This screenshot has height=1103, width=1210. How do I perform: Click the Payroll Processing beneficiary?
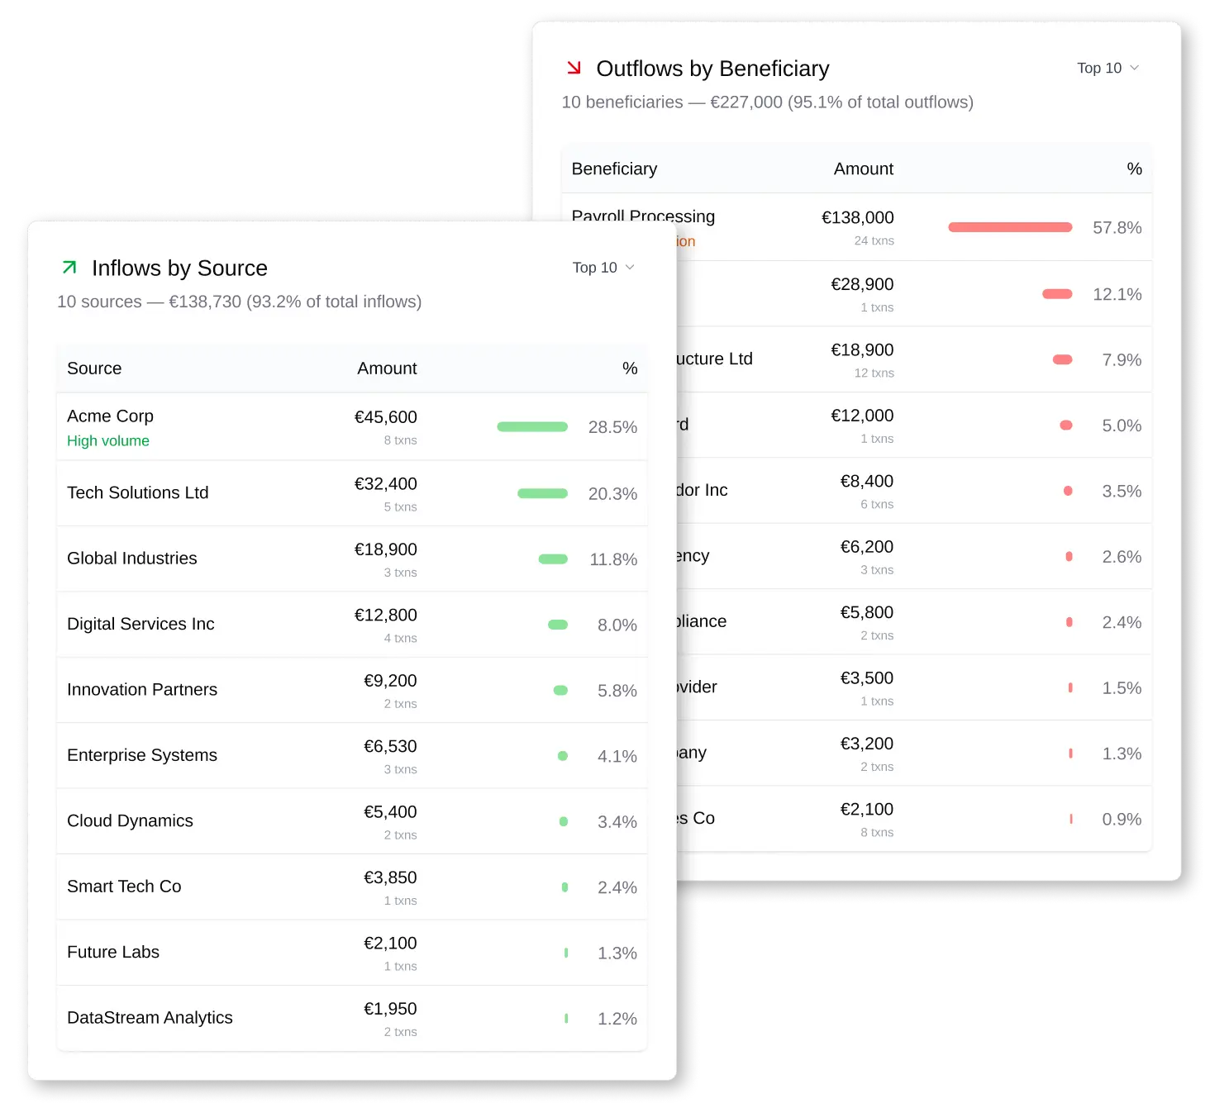coord(643,216)
